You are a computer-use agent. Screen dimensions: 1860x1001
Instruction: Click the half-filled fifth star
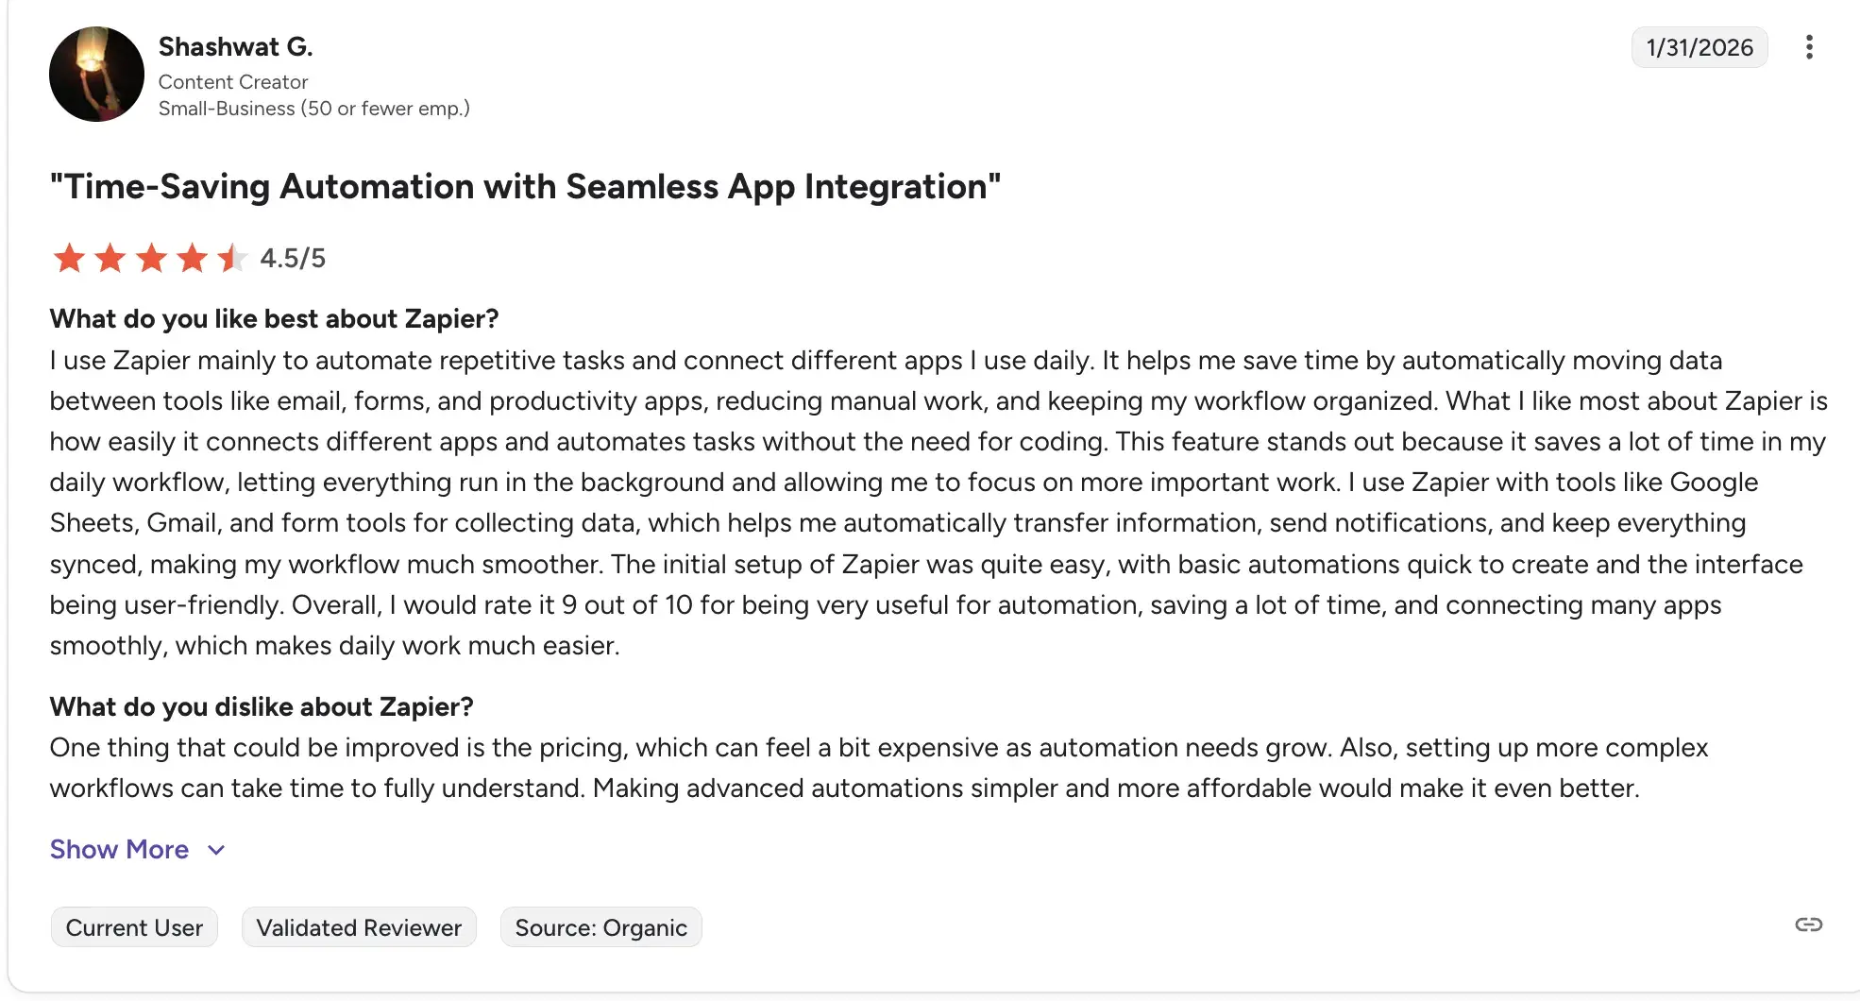232,258
